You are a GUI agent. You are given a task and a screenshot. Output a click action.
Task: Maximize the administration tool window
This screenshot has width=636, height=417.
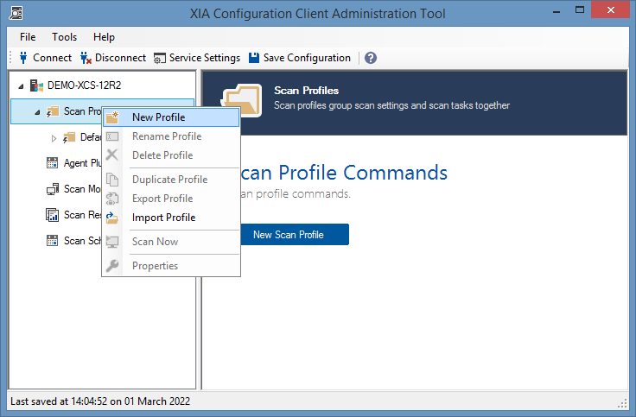click(x=580, y=10)
